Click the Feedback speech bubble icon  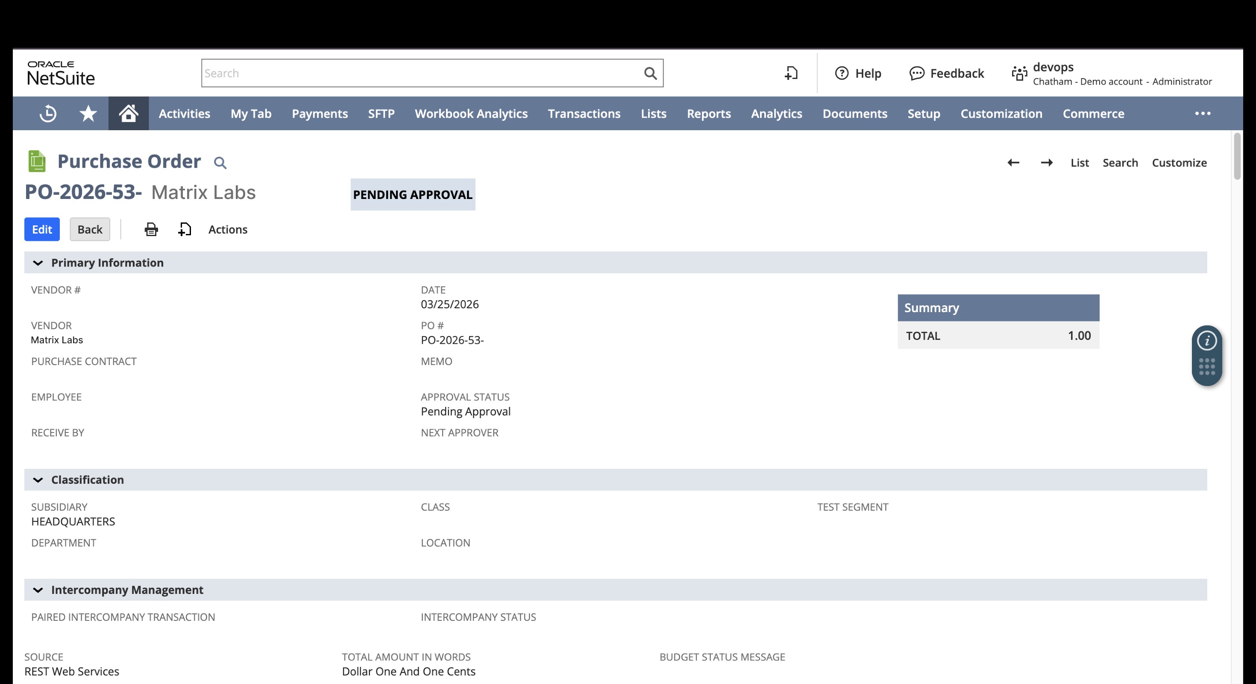coord(917,73)
